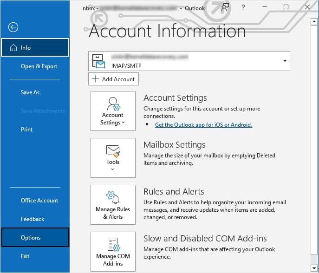Minimize the Outlook window
Image resolution: width=319 pixels, height=273 pixels.
[265, 7]
